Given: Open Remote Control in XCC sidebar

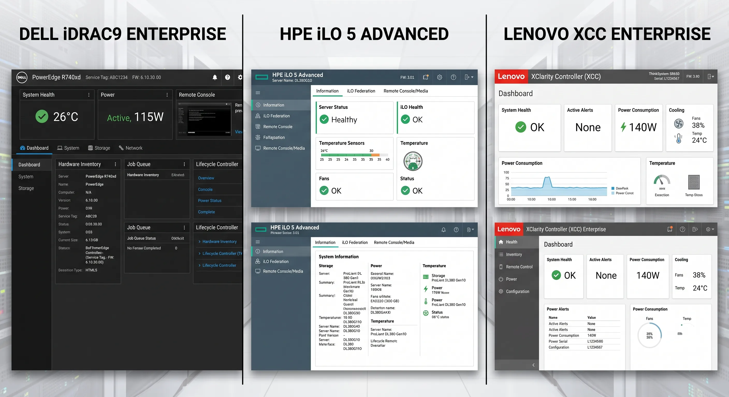Looking at the screenshot, I should (517, 267).
